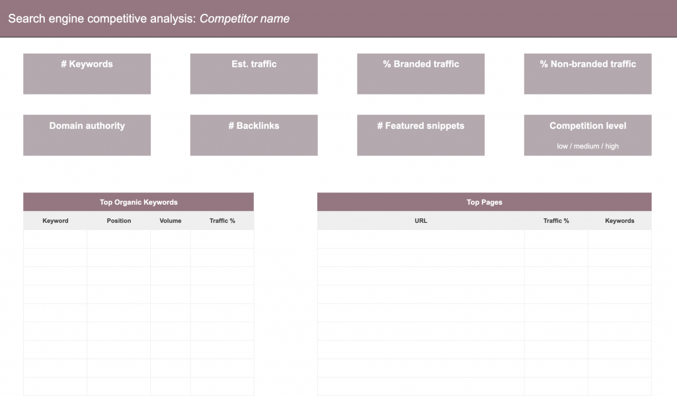The width and height of the screenshot is (677, 396).
Task: Select Top Pages 'Traffic %' column header
Action: pyautogui.click(x=556, y=221)
